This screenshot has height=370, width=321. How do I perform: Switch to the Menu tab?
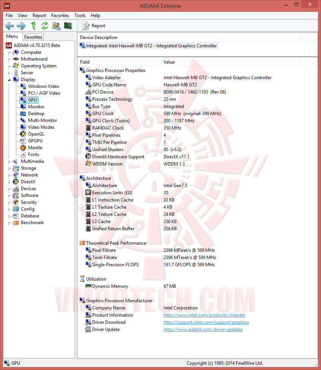click(12, 37)
